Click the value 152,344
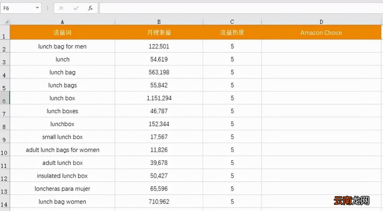This screenshot has width=383, height=211. [x=159, y=124]
